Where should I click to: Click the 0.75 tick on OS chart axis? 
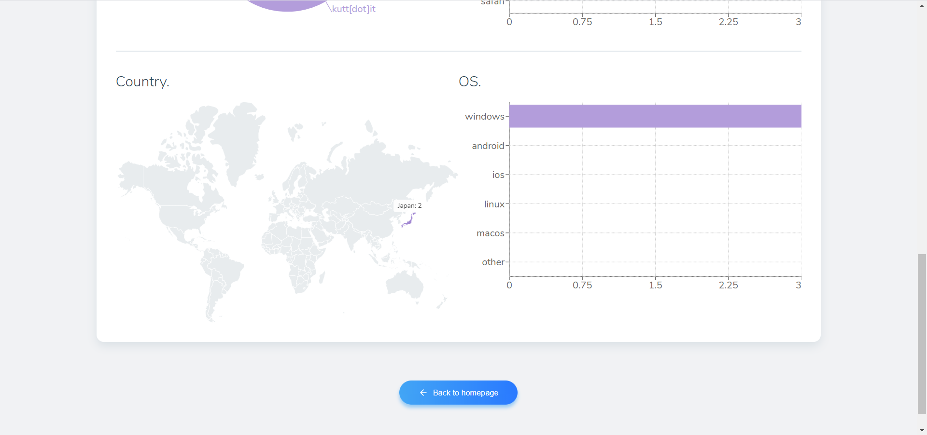[x=582, y=285]
